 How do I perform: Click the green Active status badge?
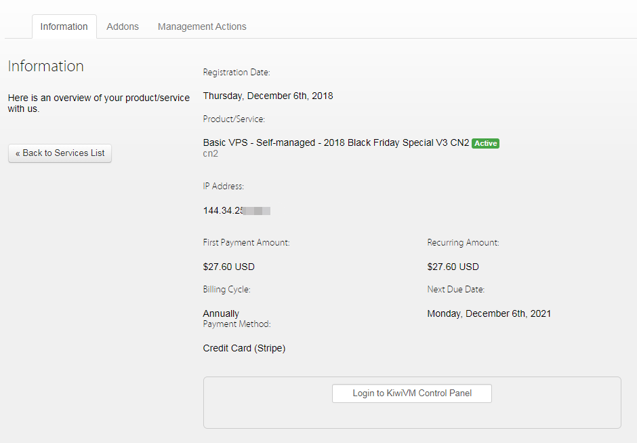[485, 143]
